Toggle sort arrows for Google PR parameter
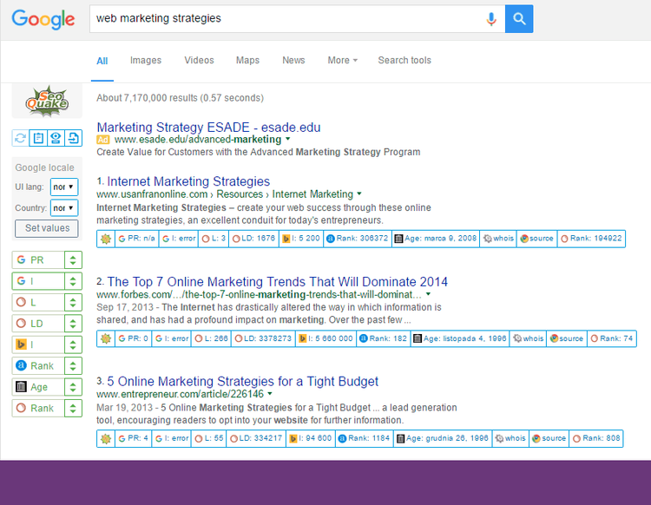Image resolution: width=651 pixels, height=505 pixels. click(x=73, y=260)
